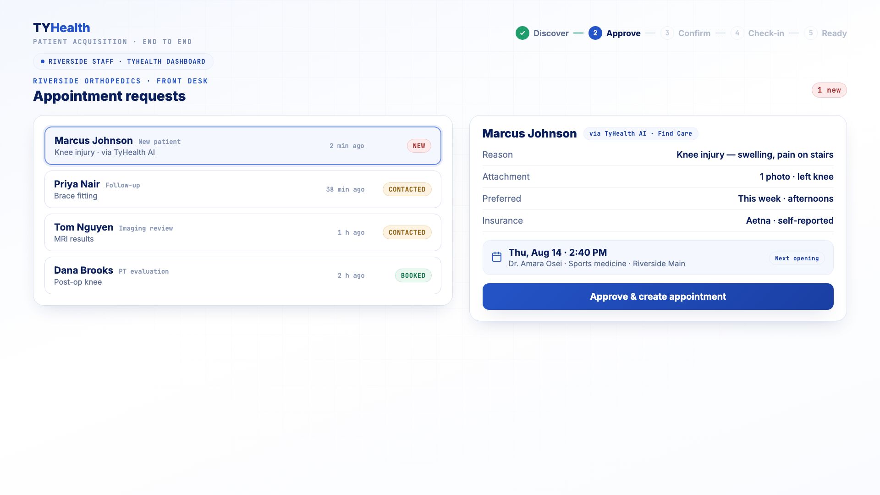Click '1 h ago' timestamp

pyautogui.click(x=351, y=232)
